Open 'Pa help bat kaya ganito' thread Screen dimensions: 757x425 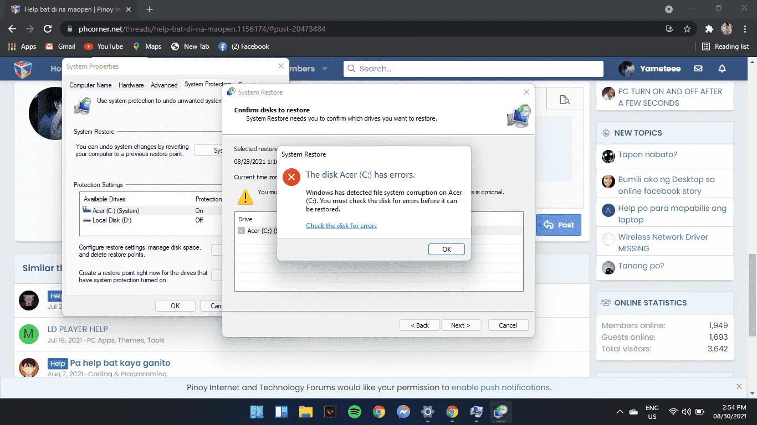(x=120, y=363)
